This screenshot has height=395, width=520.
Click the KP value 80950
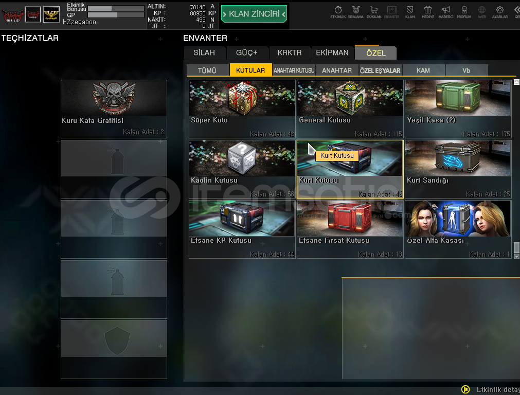pyautogui.click(x=198, y=13)
